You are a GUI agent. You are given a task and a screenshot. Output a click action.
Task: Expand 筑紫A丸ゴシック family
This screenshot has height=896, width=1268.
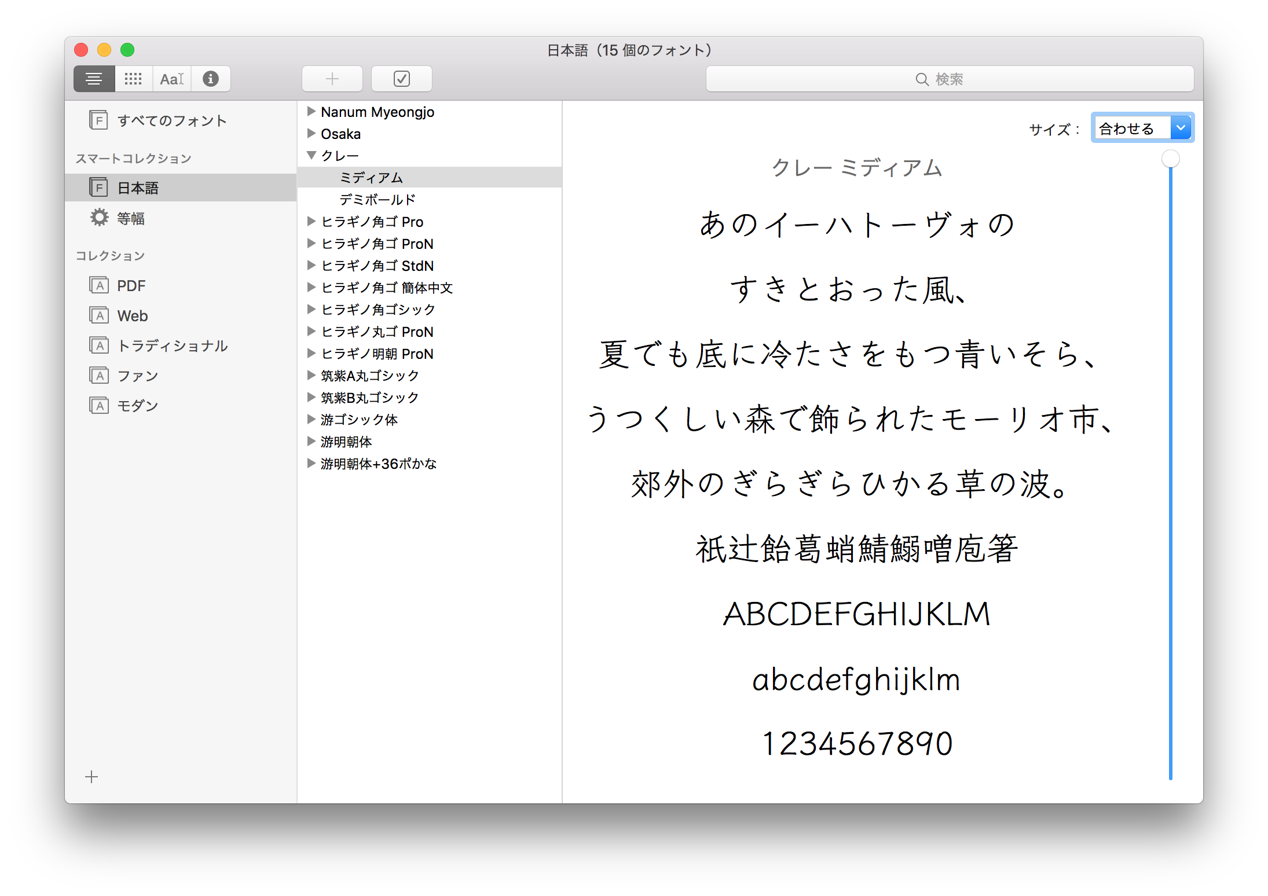(311, 375)
